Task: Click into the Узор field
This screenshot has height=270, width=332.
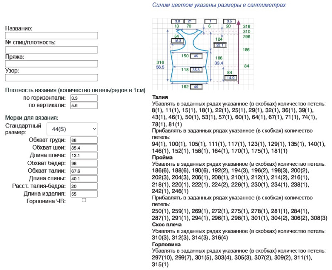Action: click(x=51, y=78)
